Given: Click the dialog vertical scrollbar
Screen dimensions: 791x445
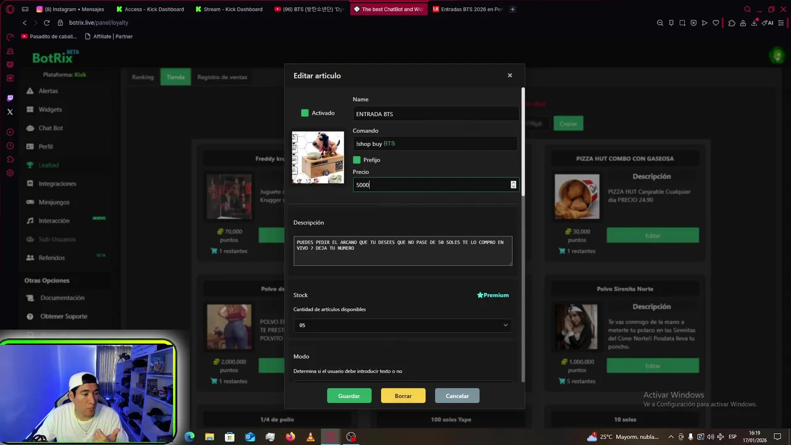Looking at the screenshot, I should point(523,142).
